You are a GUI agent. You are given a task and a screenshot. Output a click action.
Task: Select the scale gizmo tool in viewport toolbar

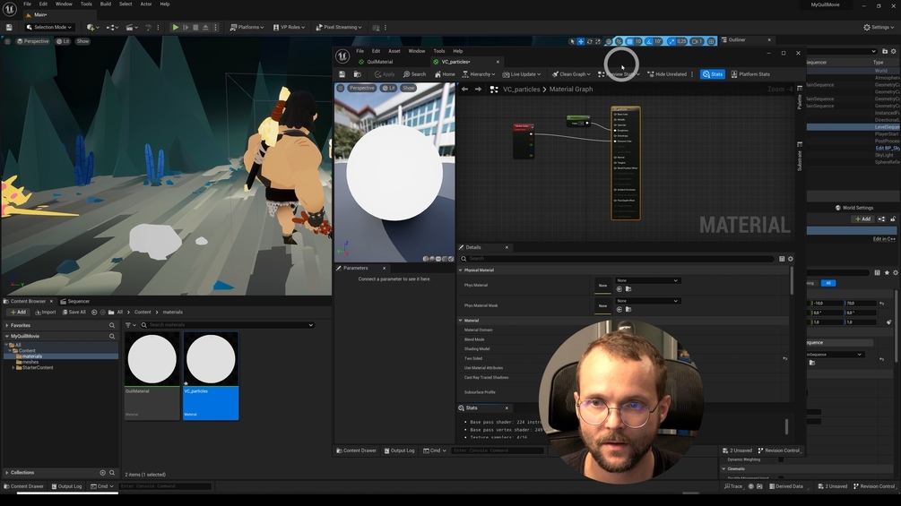[x=598, y=41]
